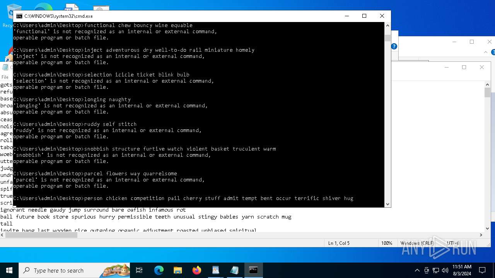Collapse the ribbon chevron in the background window
This screenshot has width=495, height=278.
click(486, 52)
